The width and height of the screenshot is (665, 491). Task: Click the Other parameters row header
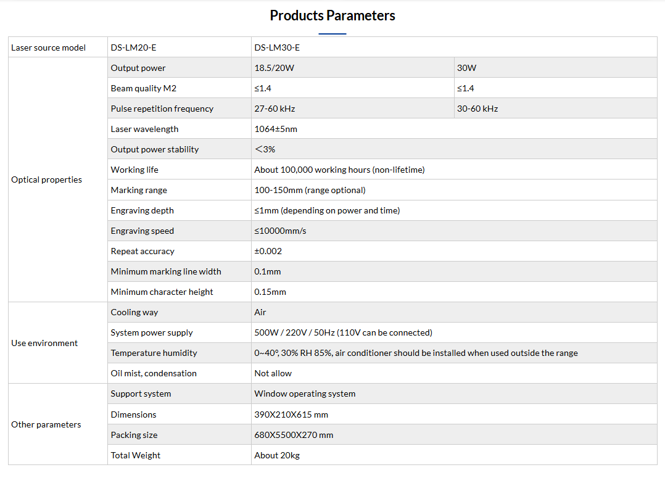tap(46, 424)
